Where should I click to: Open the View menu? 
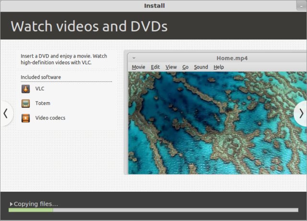(x=171, y=67)
